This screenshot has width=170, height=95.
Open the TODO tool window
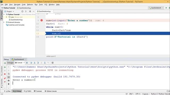point(27,91)
